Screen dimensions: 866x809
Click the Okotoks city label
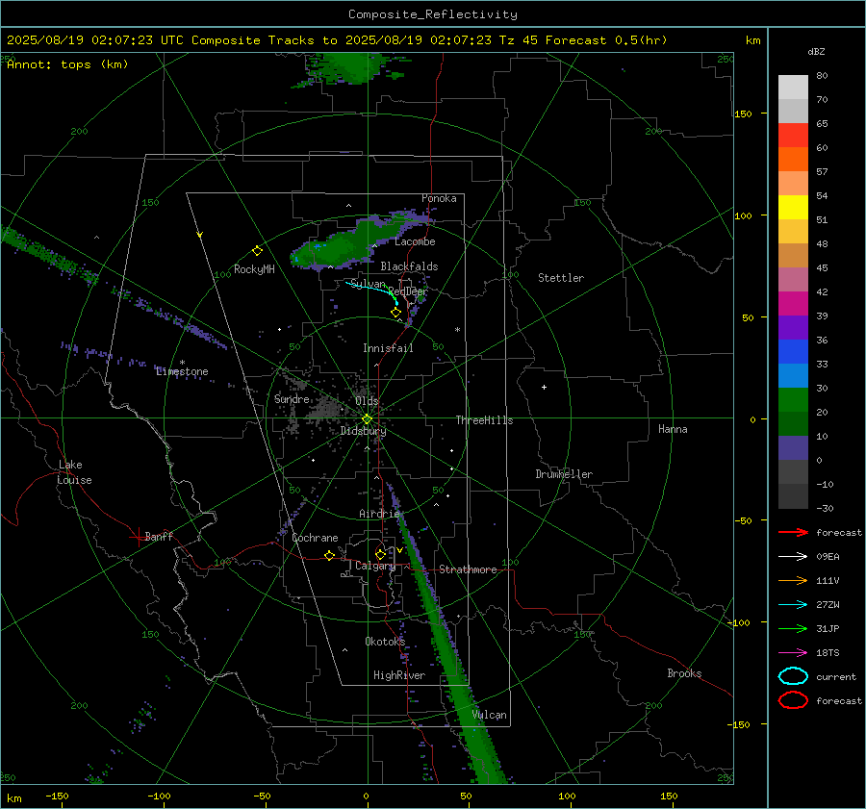pos(385,641)
